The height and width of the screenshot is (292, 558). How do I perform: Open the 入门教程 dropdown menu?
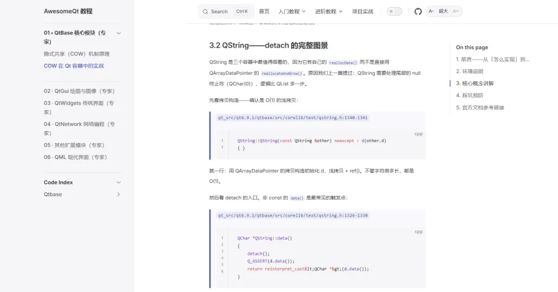(292, 12)
